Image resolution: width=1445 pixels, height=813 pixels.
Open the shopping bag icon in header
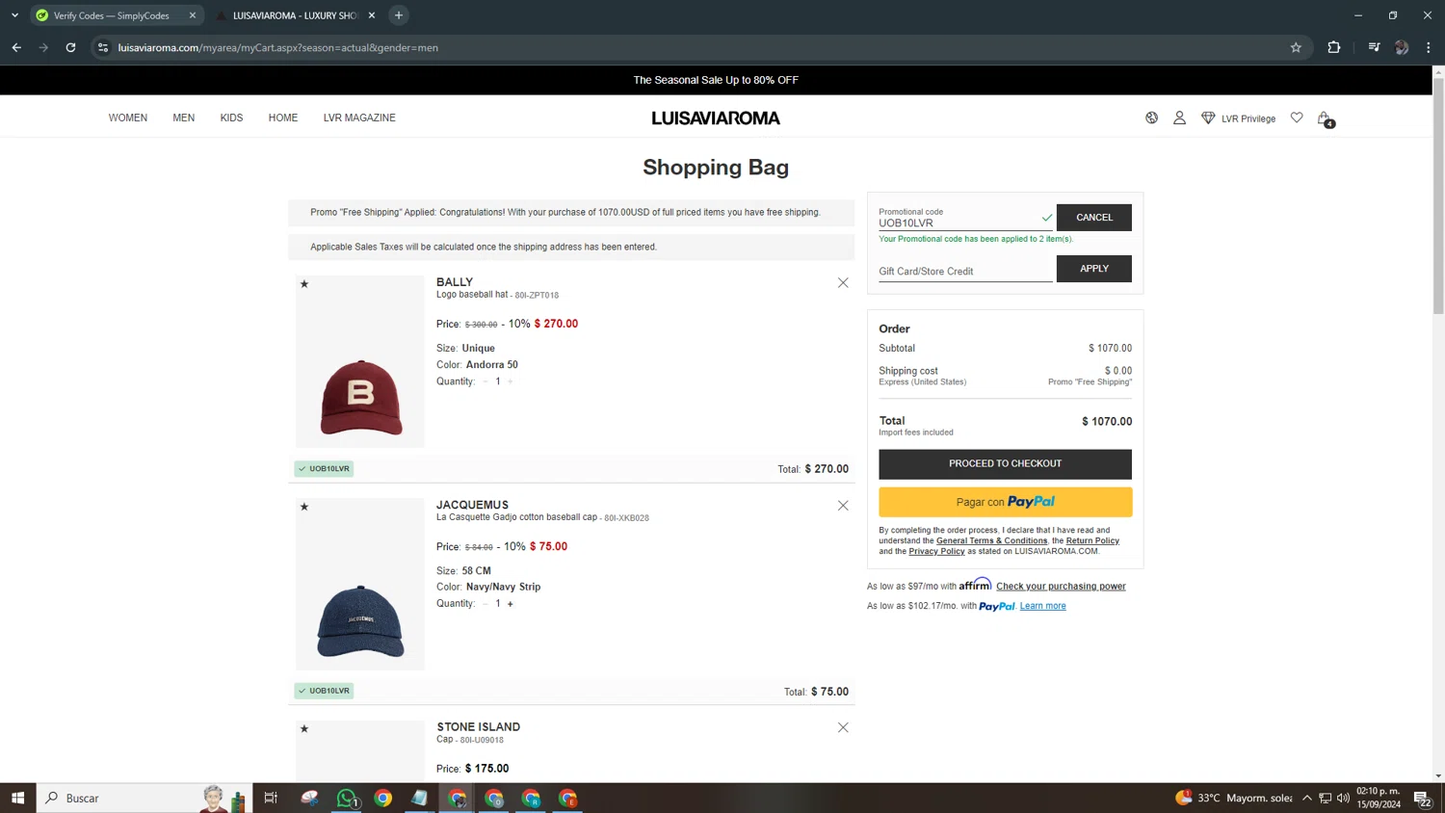click(1325, 118)
